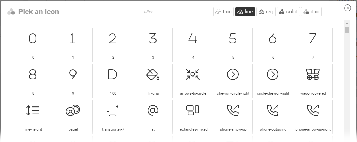The image size is (357, 142).
Task: Switch to solid icon style
Action: pyautogui.click(x=288, y=12)
